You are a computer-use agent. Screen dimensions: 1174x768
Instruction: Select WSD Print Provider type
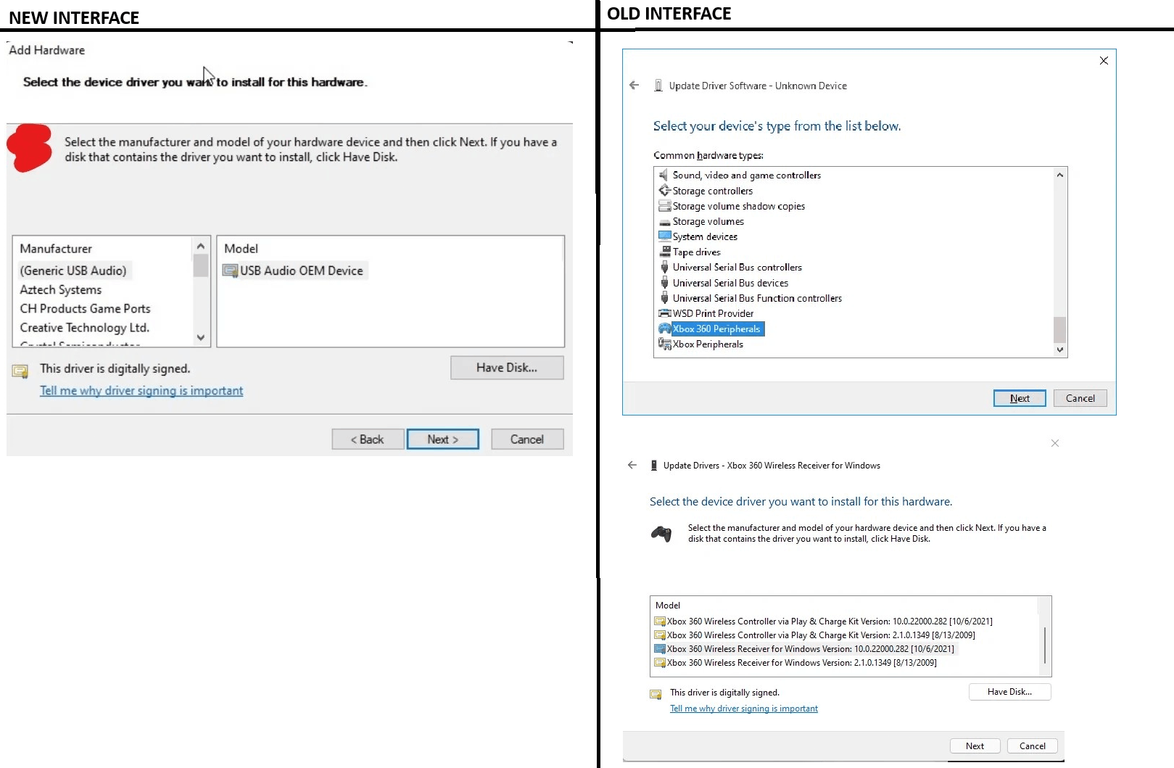click(713, 313)
